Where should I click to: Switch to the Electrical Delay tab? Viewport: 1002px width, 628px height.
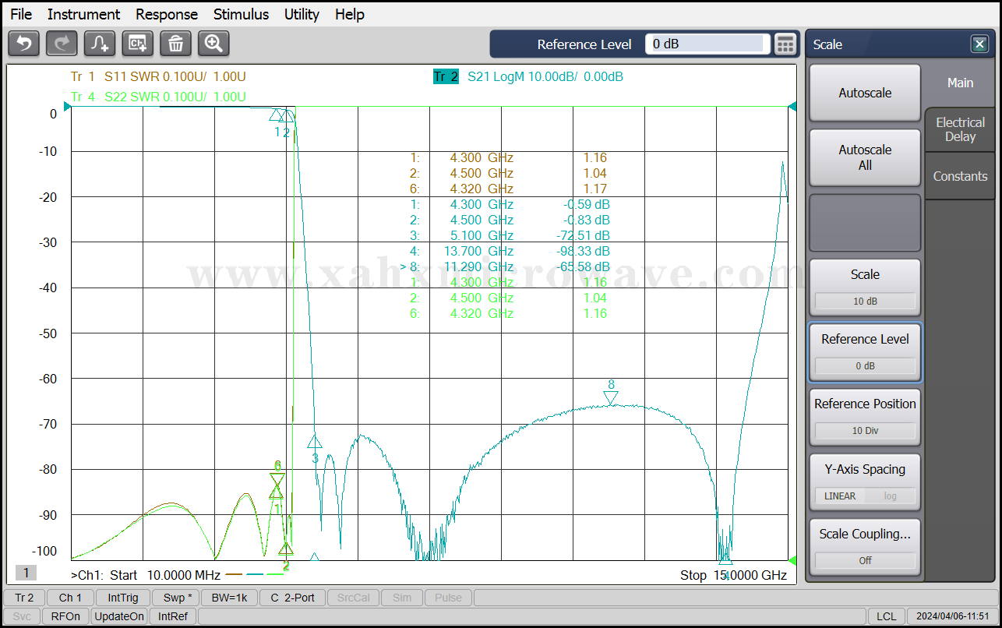coord(960,129)
